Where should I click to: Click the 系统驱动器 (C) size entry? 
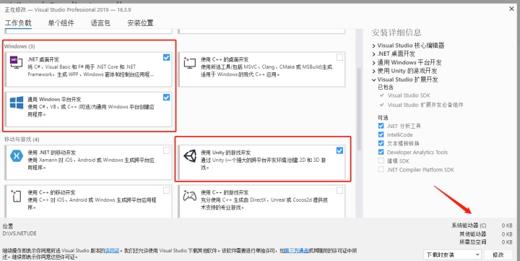coord(482,226)
